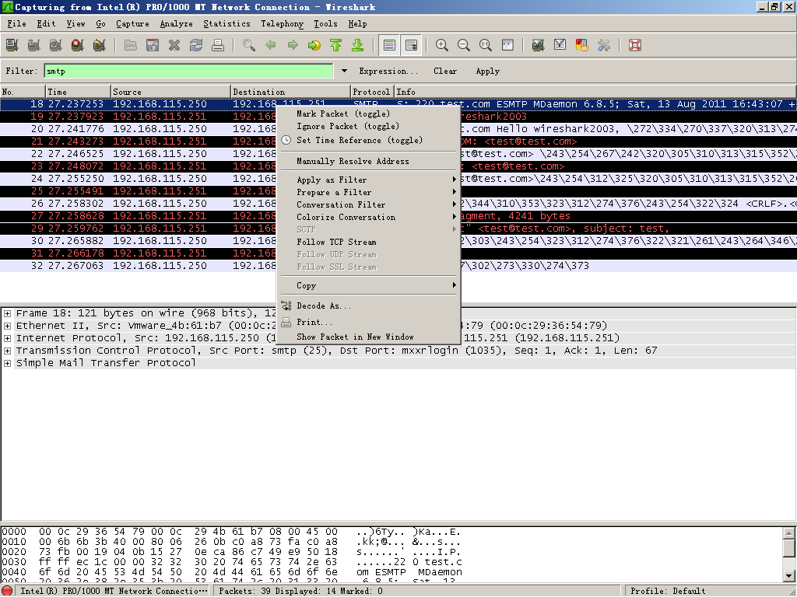The height and width of the screenshot is (597, 797).
Task: Reload the capture file icon
Action: coord(196,45)
